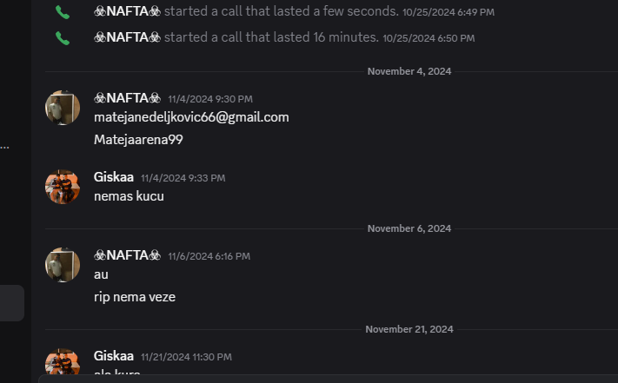Click NAFTA username in few-seconds call entry

[x=127, y=11]
